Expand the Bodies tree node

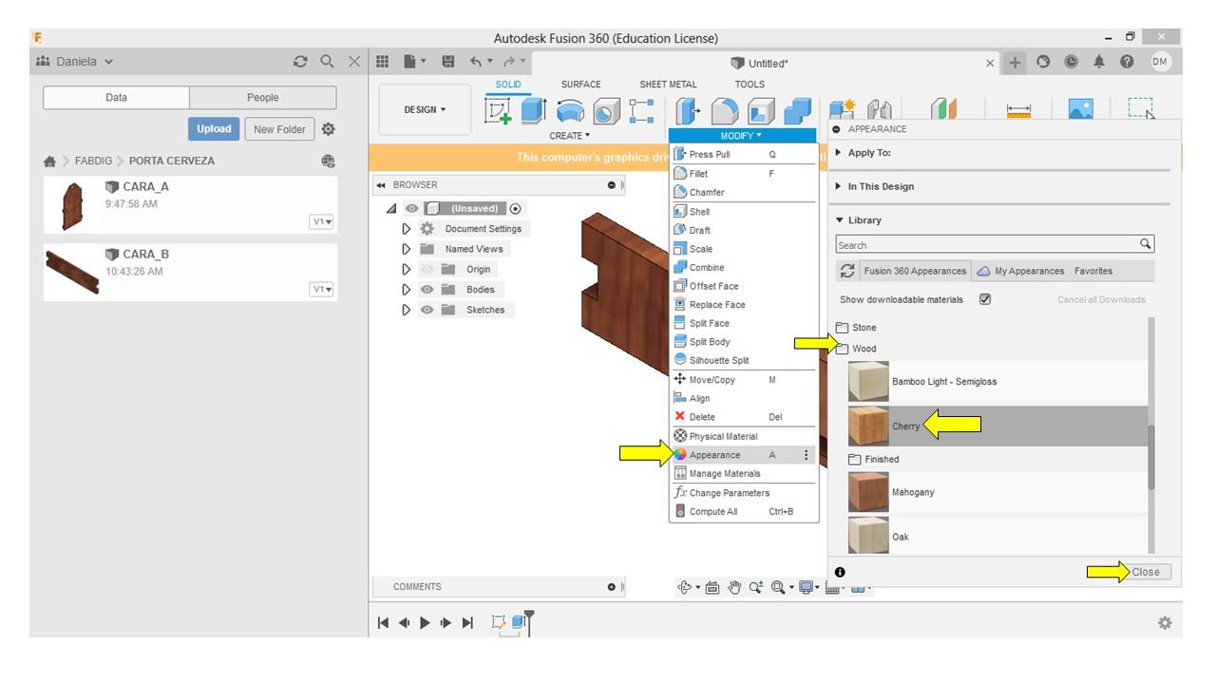(407, 290)
